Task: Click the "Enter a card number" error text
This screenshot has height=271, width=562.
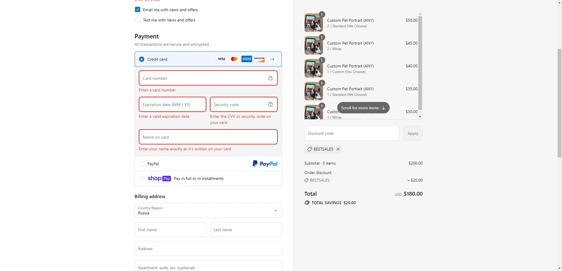Action: [157, 90]
